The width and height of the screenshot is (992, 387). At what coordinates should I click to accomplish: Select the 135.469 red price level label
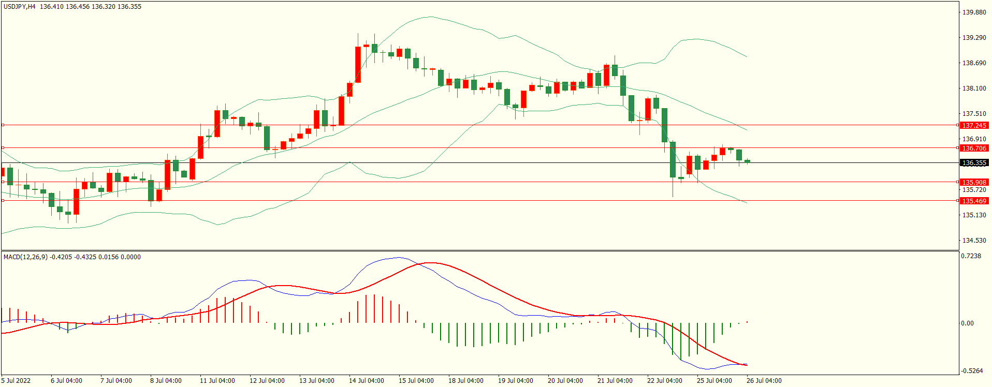pyautogui.click(x=974, y=201)
